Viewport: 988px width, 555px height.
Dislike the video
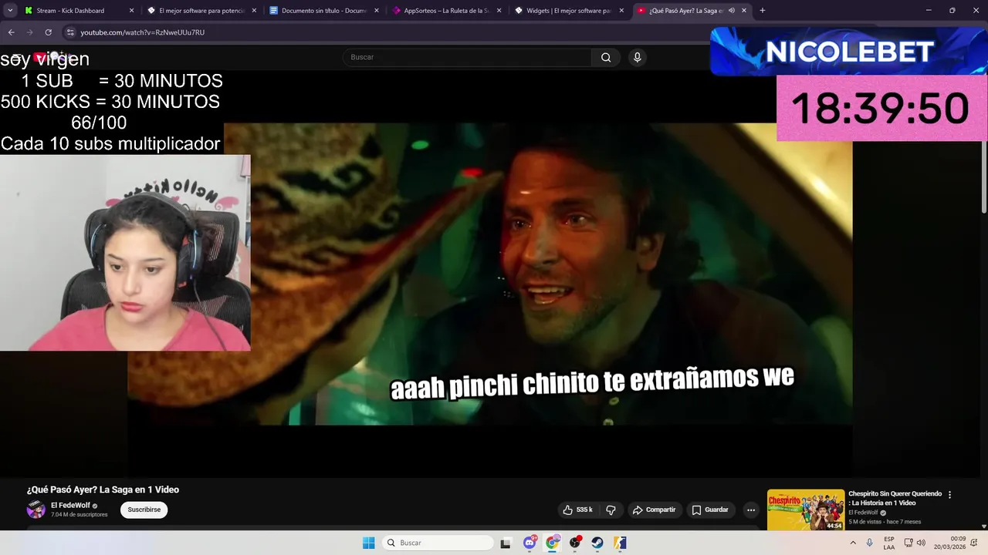[611, 510]
